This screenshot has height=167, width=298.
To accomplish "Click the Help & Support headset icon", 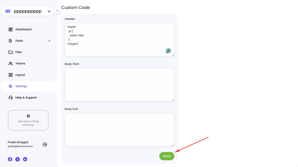I will 11,97.
